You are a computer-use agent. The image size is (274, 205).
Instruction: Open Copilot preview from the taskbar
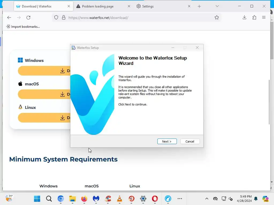[x=266, y=199]
